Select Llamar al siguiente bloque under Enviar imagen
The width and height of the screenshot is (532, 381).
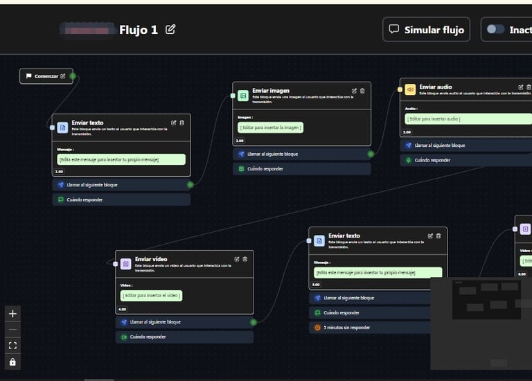(x=301, y=154)
